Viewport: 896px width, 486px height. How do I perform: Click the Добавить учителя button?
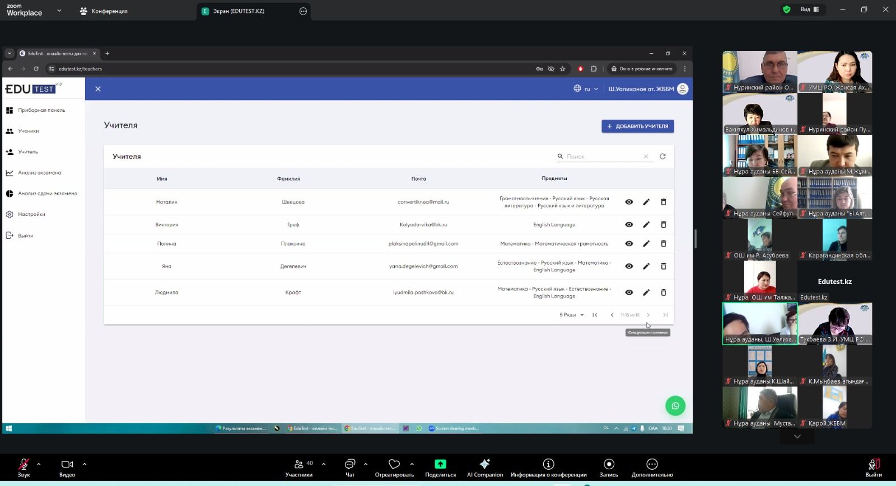(637, 126)
